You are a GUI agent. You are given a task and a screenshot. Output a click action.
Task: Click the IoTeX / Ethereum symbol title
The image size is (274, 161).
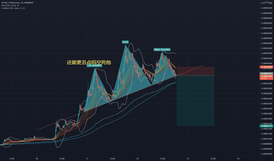point(17,3)
